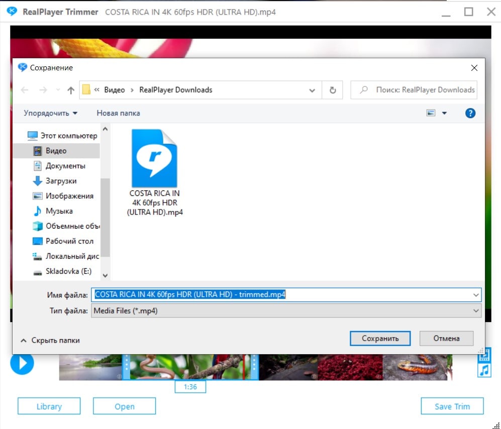The width and height of the screenshot is (501, 429).
Task: Open the Упорядочить menu
Action: 50,113
